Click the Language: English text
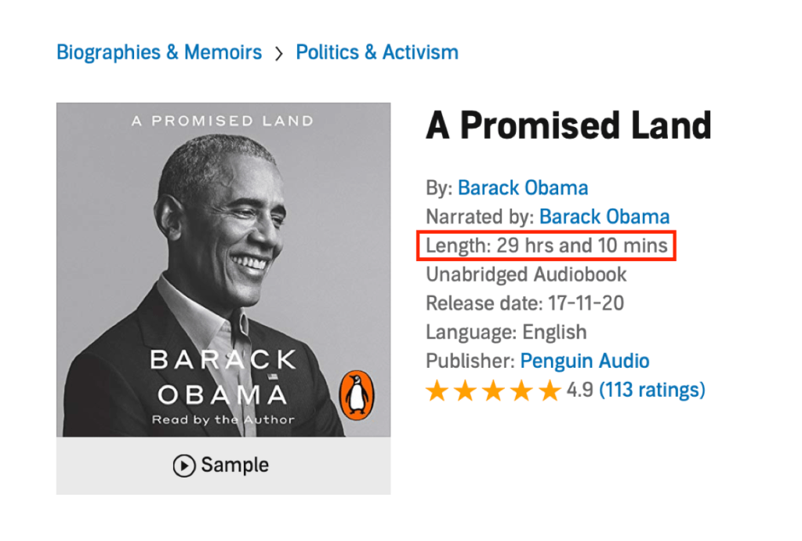The image size is (802, 541). [506, 332]
